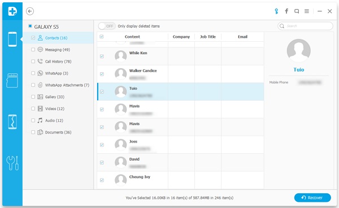This screenshot has width=339, height=208.
Task: Select the Gallery (33) category
Action: [x=58, y=96]
